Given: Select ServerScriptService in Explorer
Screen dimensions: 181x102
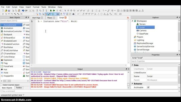Looking at the screenshot, I should click(x=145, y=46).
